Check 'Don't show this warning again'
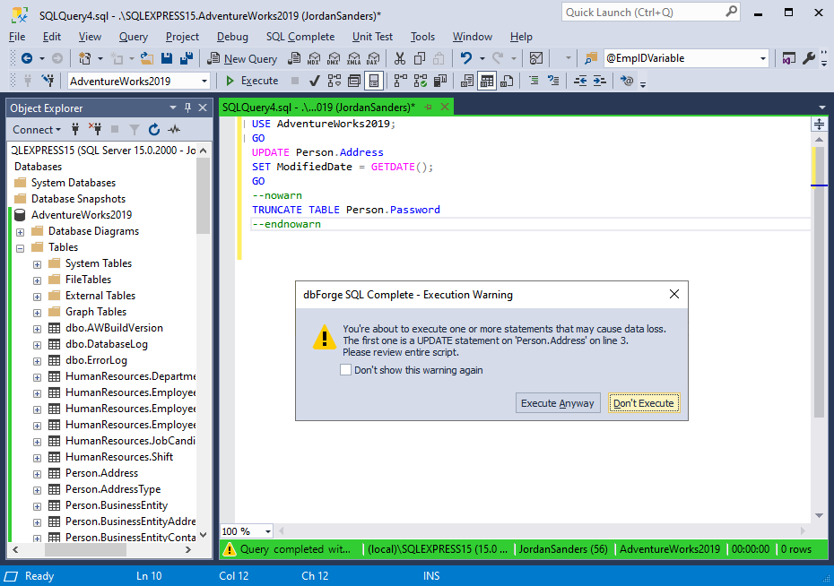This screenshot has width=834, height=586. pos(346,370)
